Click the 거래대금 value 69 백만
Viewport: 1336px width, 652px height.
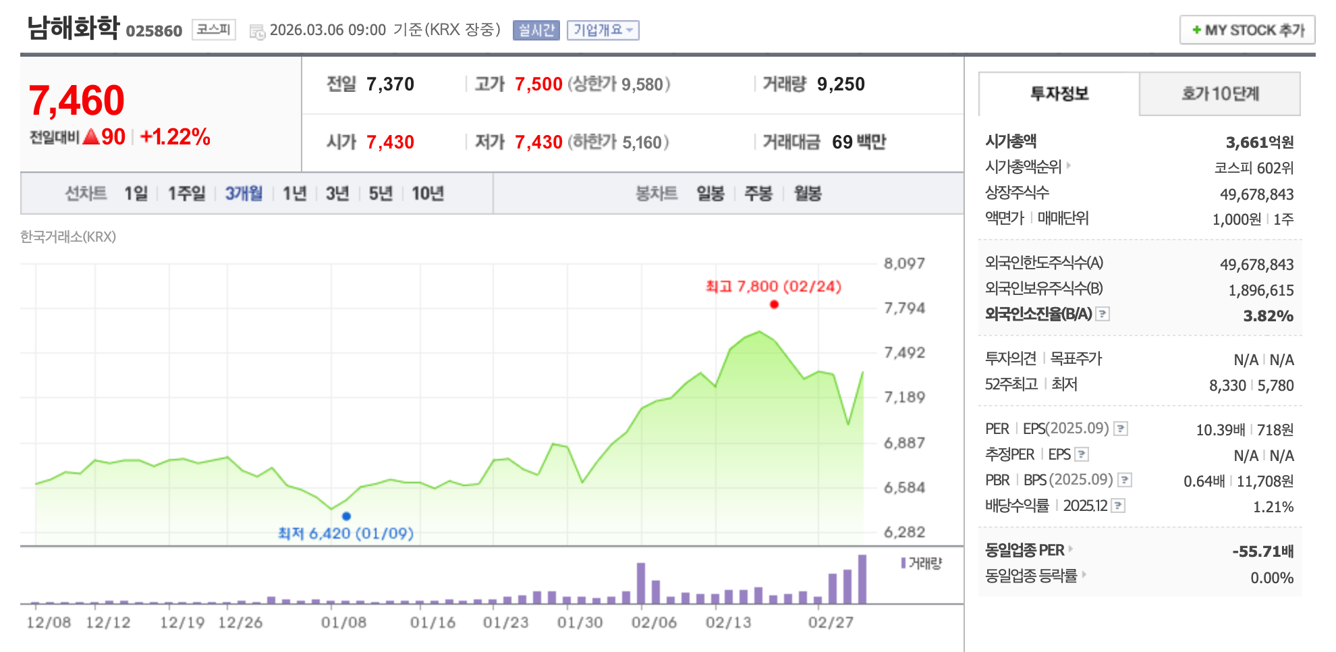(859, 142)
